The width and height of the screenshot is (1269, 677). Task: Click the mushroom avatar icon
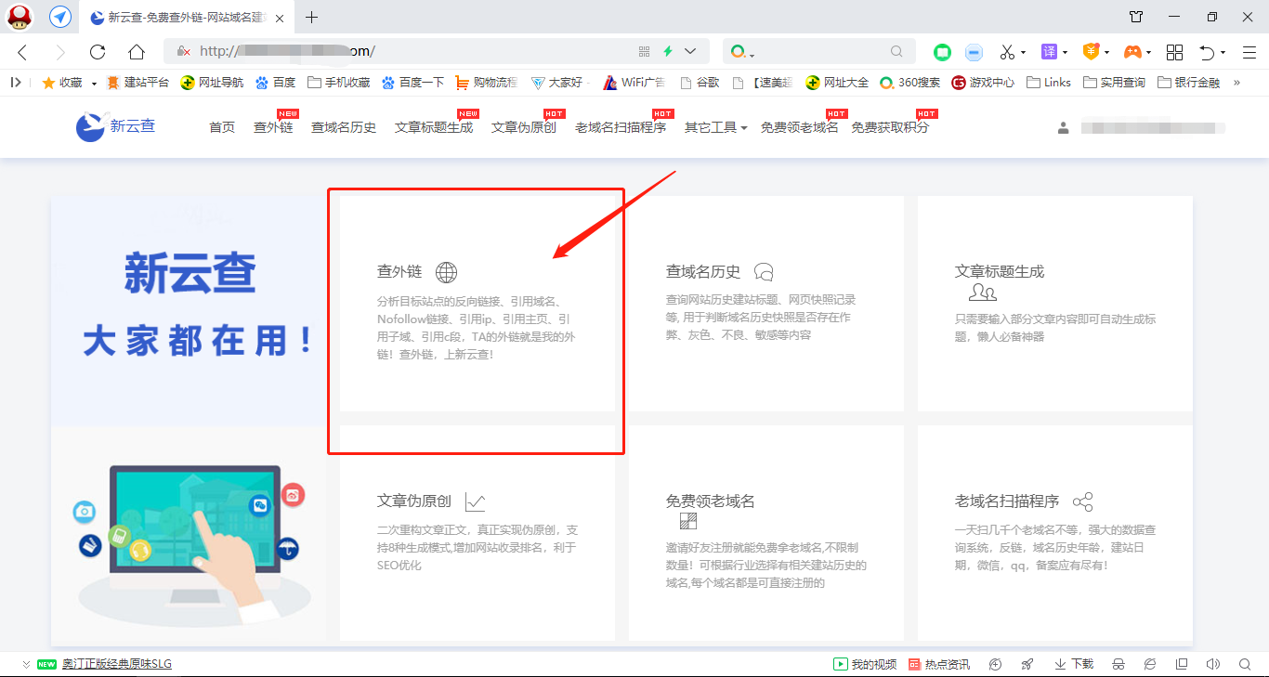pyautogui.click(x=20, y=17)
